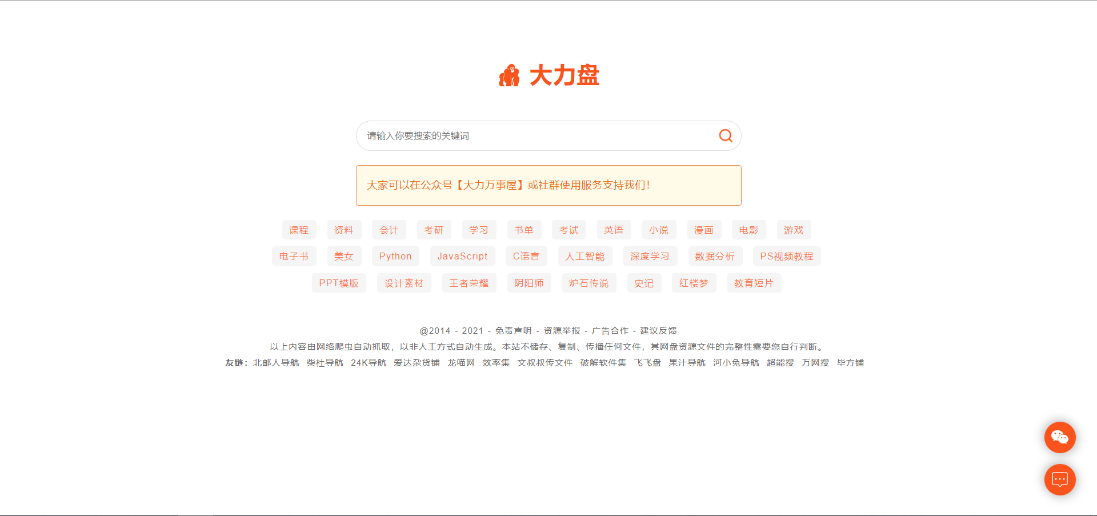Select the PPT模版 tag
1097x516 pixels.
tap(338, 282)
